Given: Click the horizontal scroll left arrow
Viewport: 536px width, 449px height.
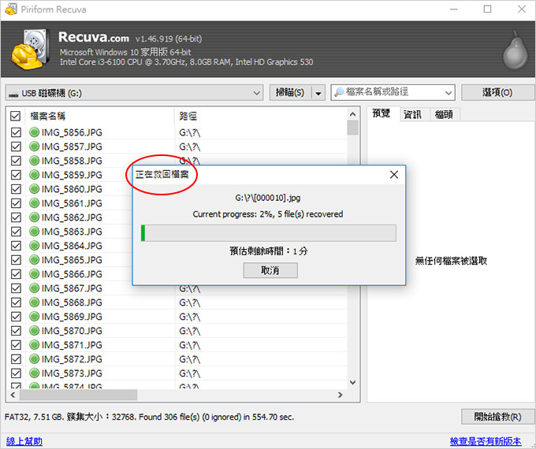Looking at the screenshot, I should (13, 395).
